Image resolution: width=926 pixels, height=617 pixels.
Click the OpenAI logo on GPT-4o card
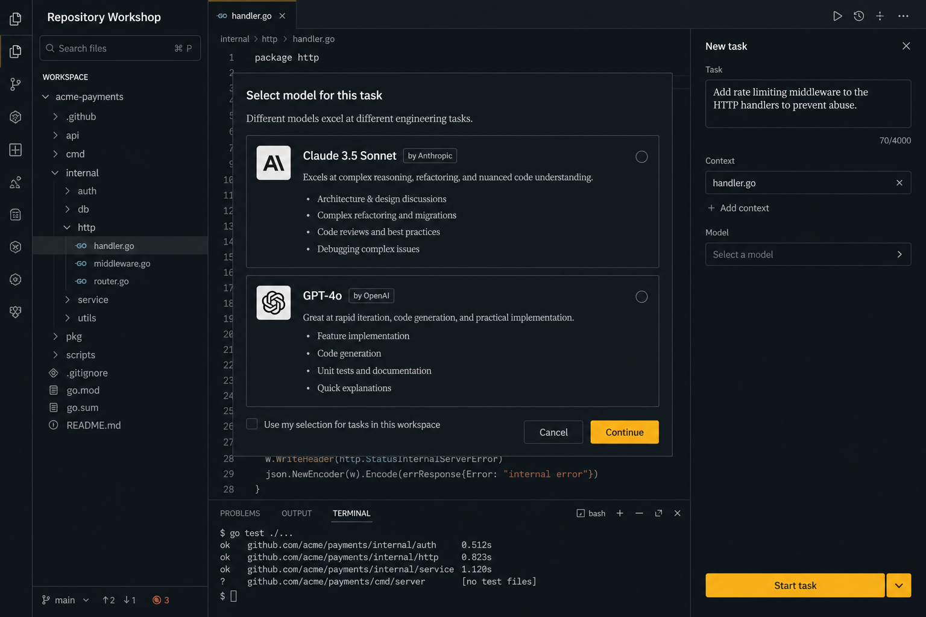274,302
